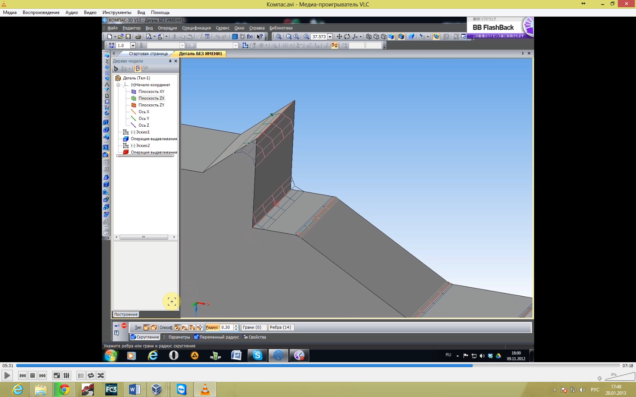Screen dimensions: 636x397
Task: Choose the second Способ method icon
Action: tap(185, 327)
